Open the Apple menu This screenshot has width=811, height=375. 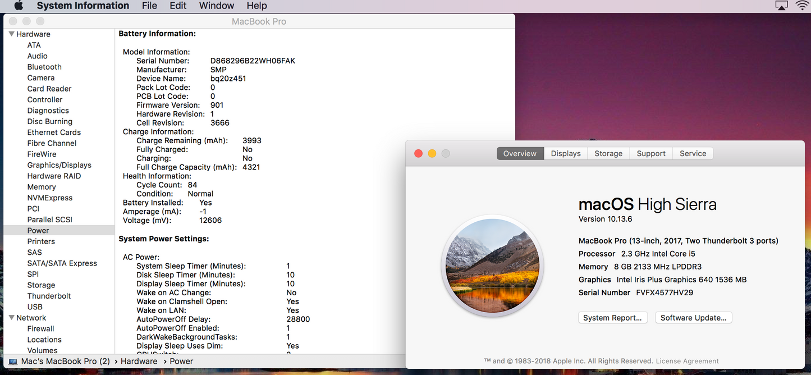(x=19, y=6)
